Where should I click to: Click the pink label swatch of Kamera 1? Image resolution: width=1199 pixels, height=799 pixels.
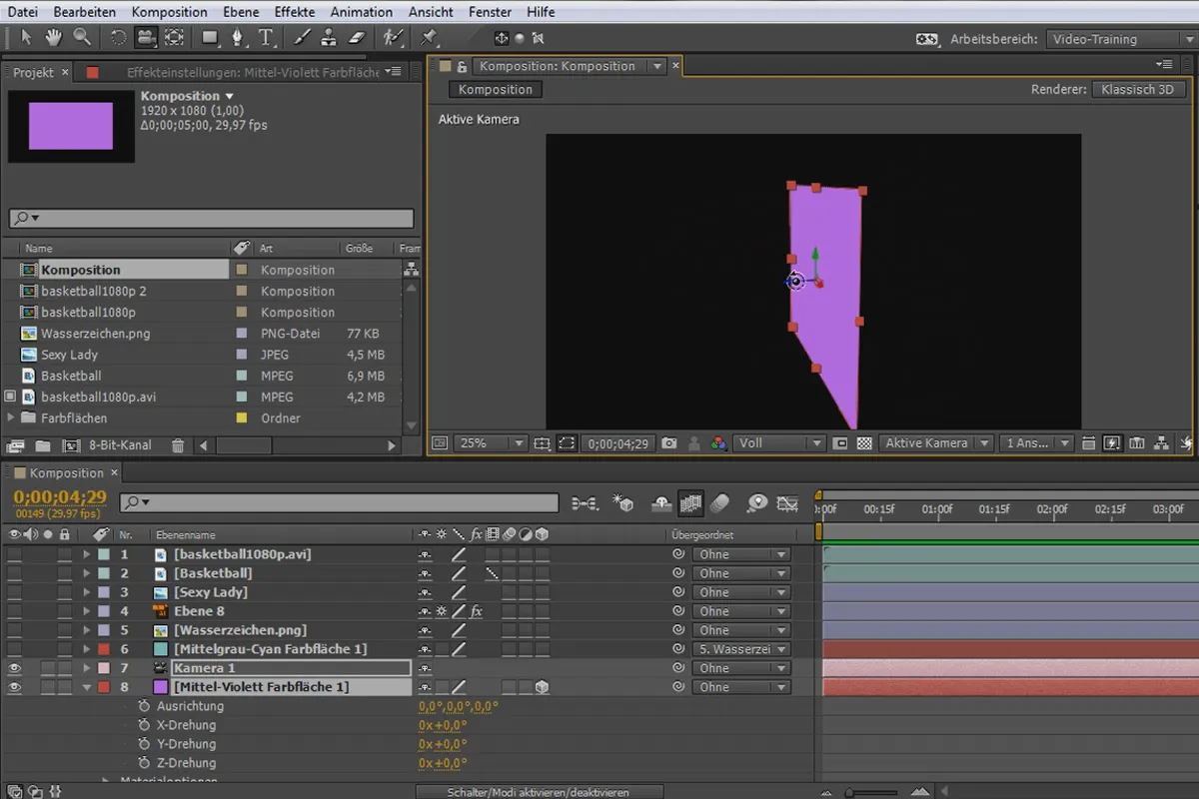(104, 668)
